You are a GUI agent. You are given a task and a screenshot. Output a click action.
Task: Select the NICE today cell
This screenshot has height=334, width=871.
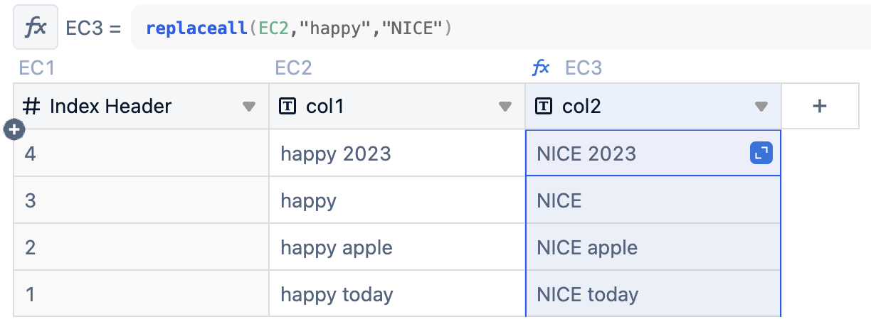(653, 294)
